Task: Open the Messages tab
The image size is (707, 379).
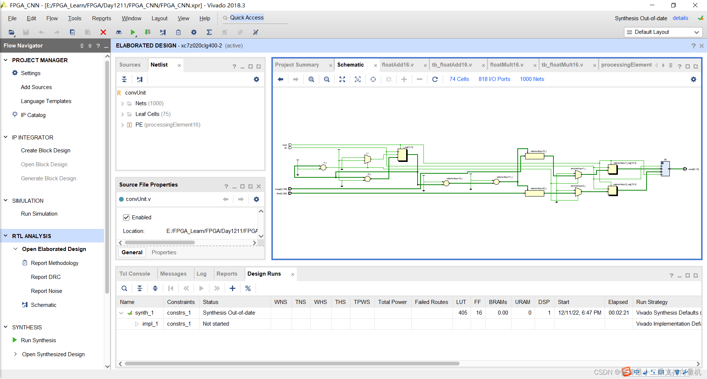Action: point(173,274)
